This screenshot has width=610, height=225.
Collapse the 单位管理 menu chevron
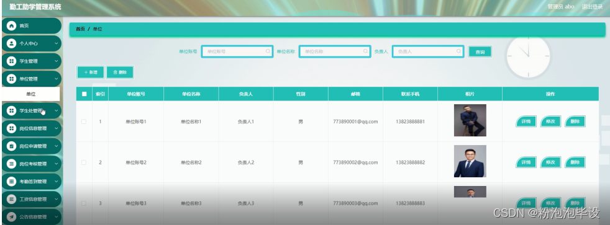point(56,79)
